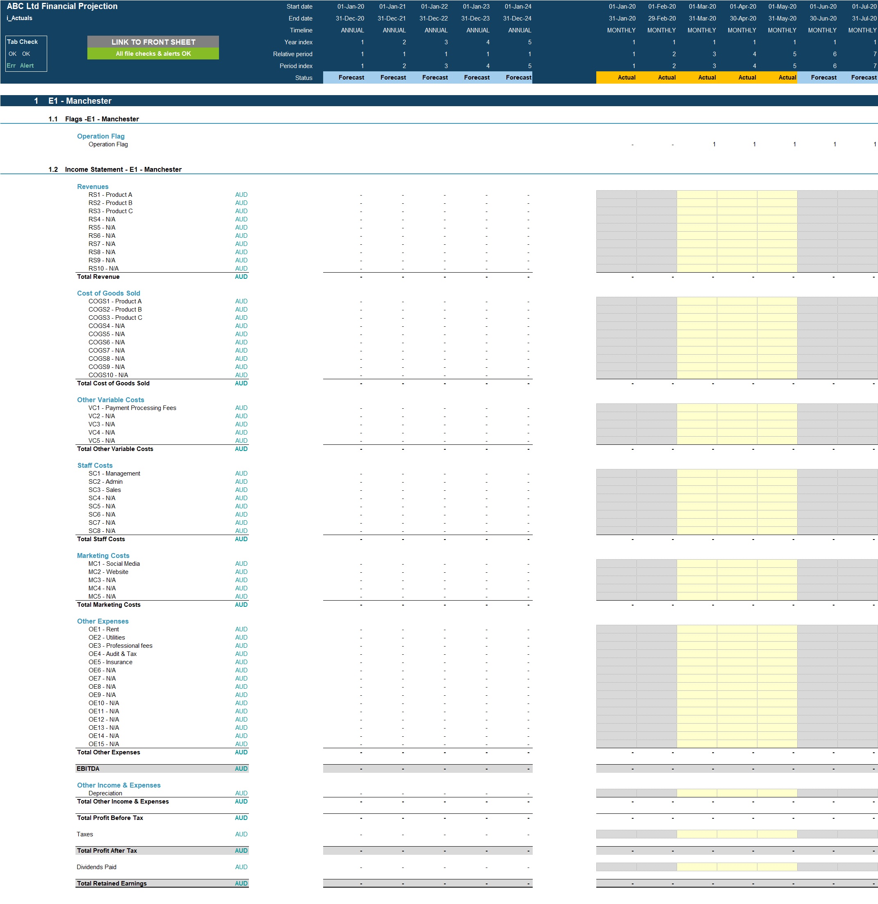Select the i_Actuals sheet label
This screenshot has width=878, height=904.
(x=19, y=18)
